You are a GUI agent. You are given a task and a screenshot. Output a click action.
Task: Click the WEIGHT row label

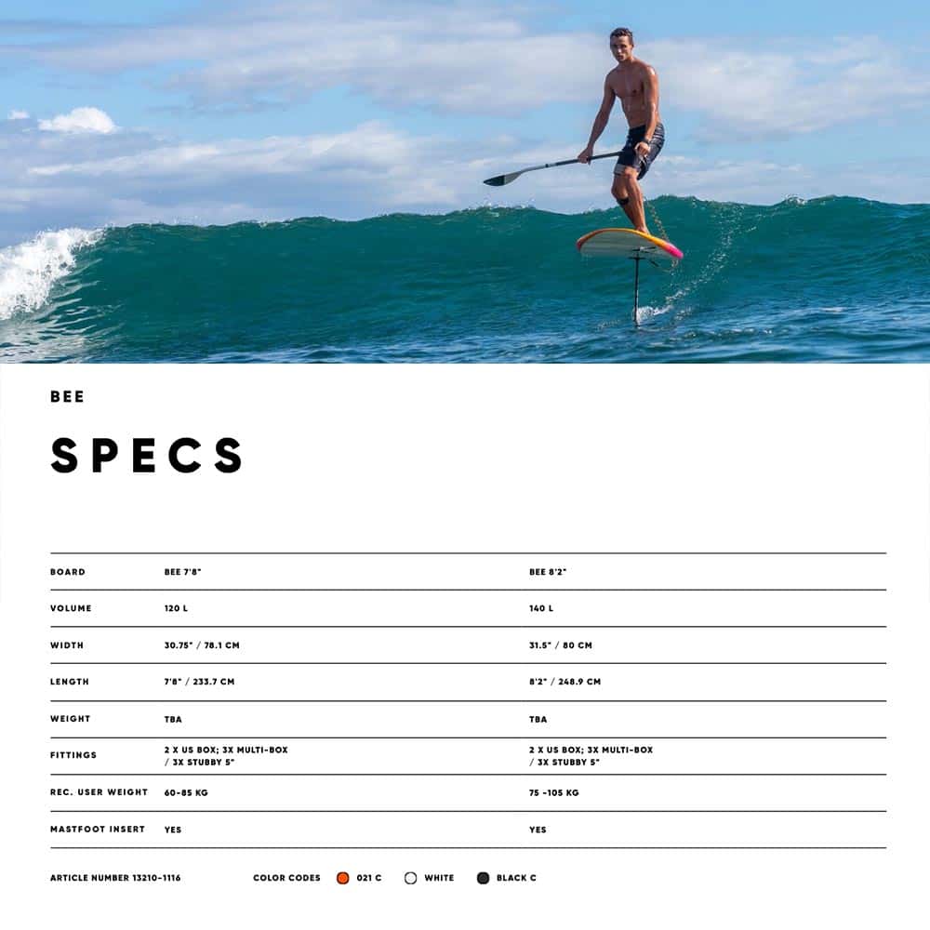pyautogui.click(x=71, y=719)
